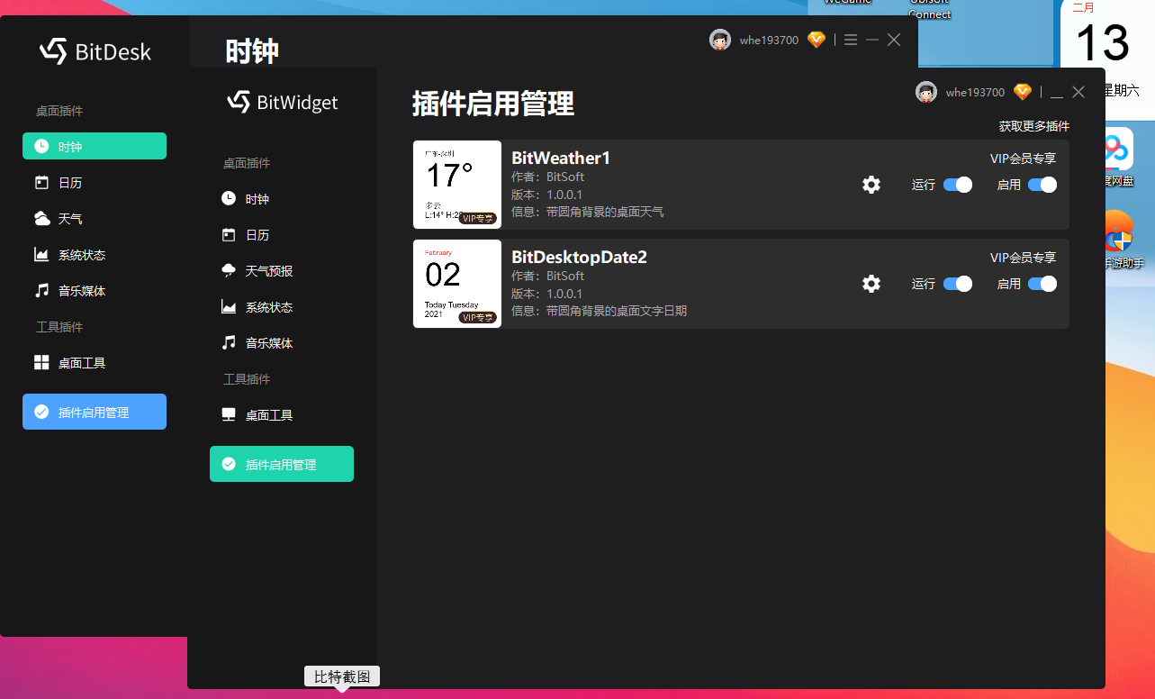Click username whe193700 in BitDesk window

[769, 40]
